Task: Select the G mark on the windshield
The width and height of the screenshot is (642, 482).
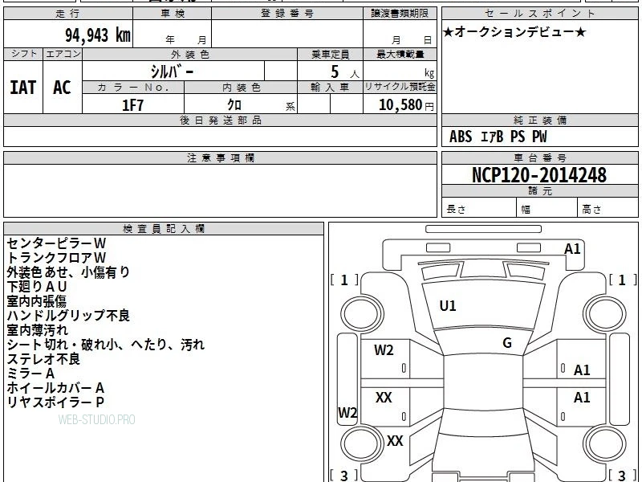Action: [x=507, y=343]
